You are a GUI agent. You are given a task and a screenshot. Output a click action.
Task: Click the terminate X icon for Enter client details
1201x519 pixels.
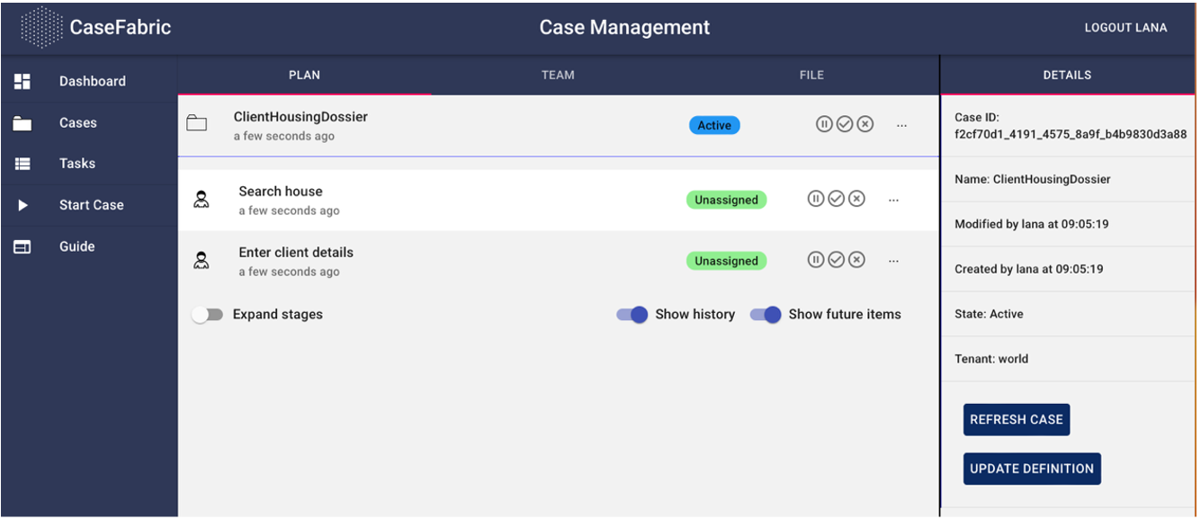click(856, 260)
